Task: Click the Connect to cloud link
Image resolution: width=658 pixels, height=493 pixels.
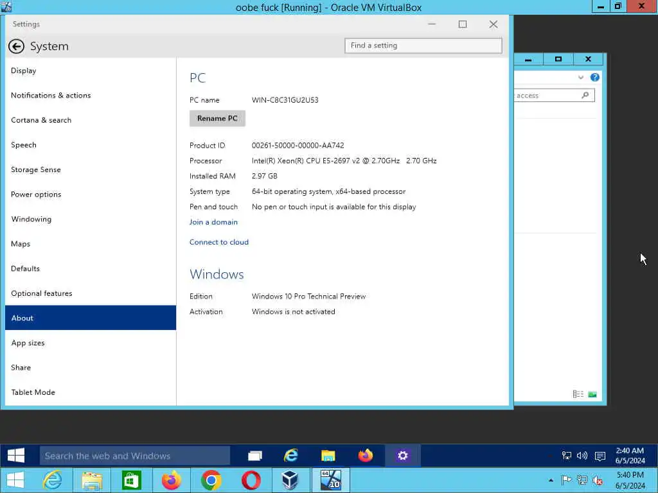Action: coord(219,242)
